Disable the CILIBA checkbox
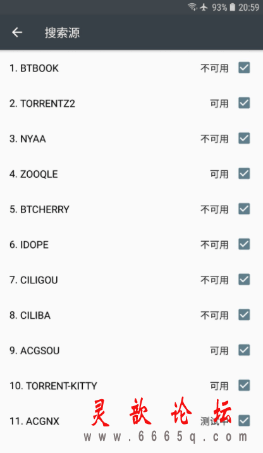 (x=244, y=315)
